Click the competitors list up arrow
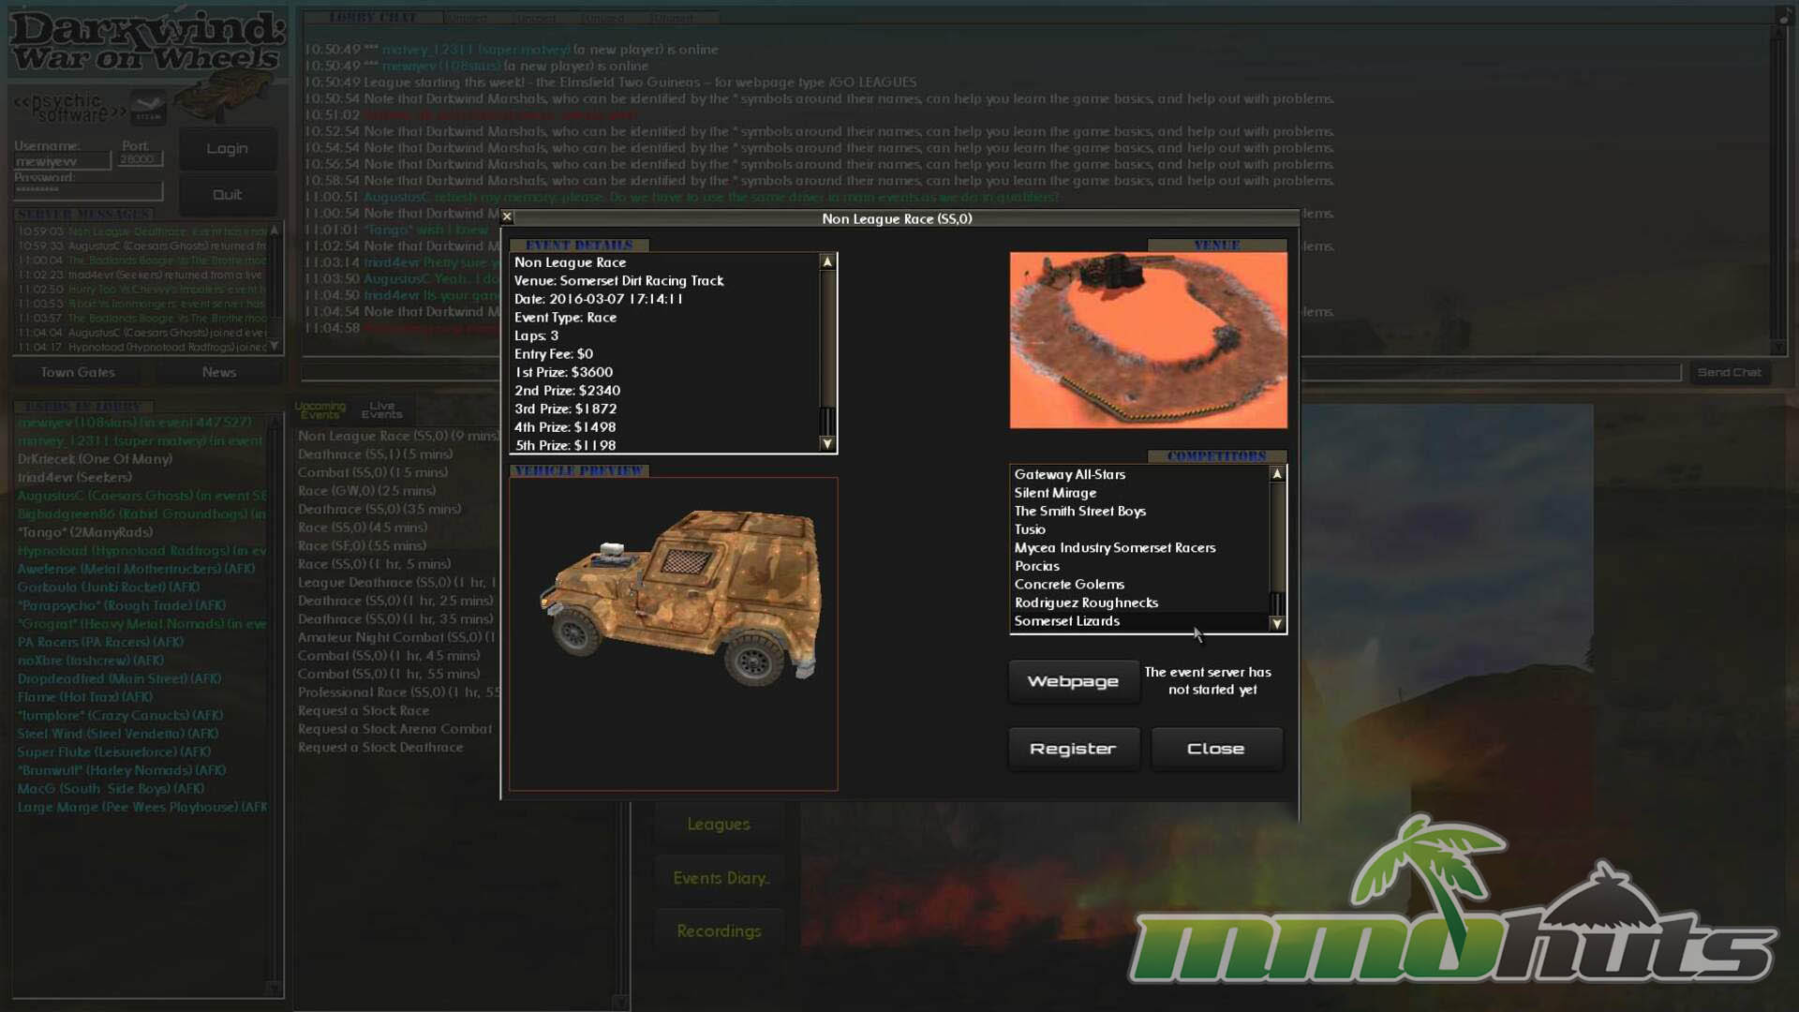 (1276, 474)
